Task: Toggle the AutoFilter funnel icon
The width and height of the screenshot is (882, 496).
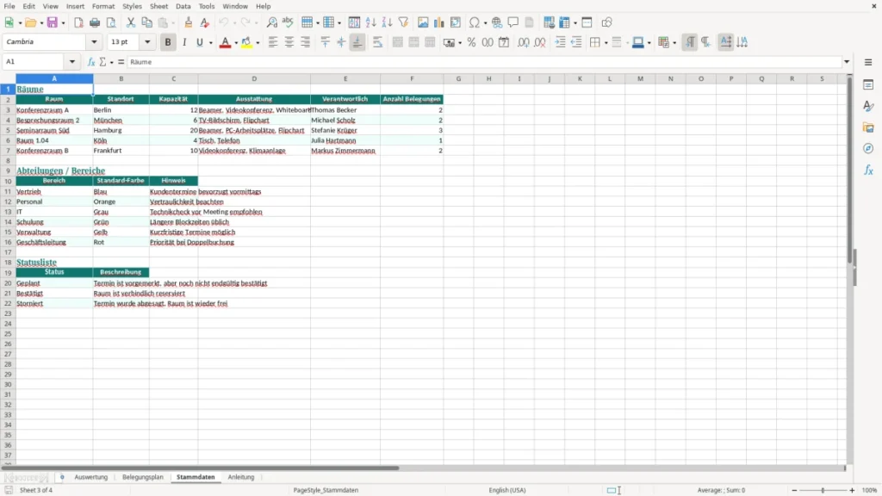Action: pyautogui.click(x=403, y=22)
